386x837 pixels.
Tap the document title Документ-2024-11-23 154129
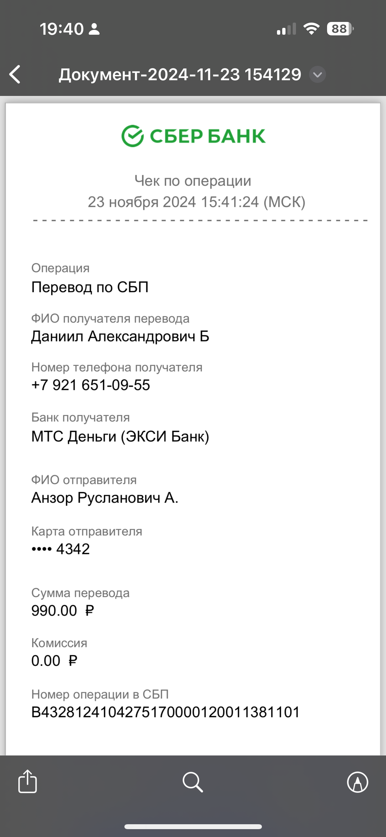[180, 75]
